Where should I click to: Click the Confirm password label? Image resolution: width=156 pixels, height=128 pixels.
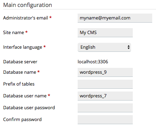(x=22, y=120)
